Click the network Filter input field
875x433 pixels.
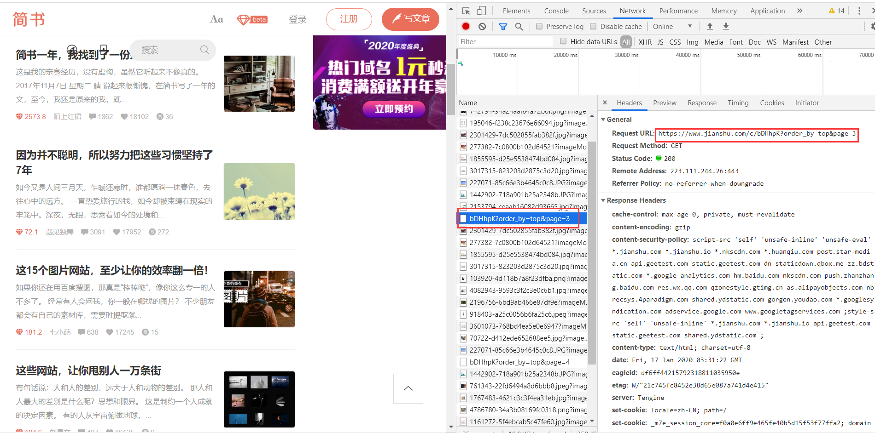(x=505, y=42)
